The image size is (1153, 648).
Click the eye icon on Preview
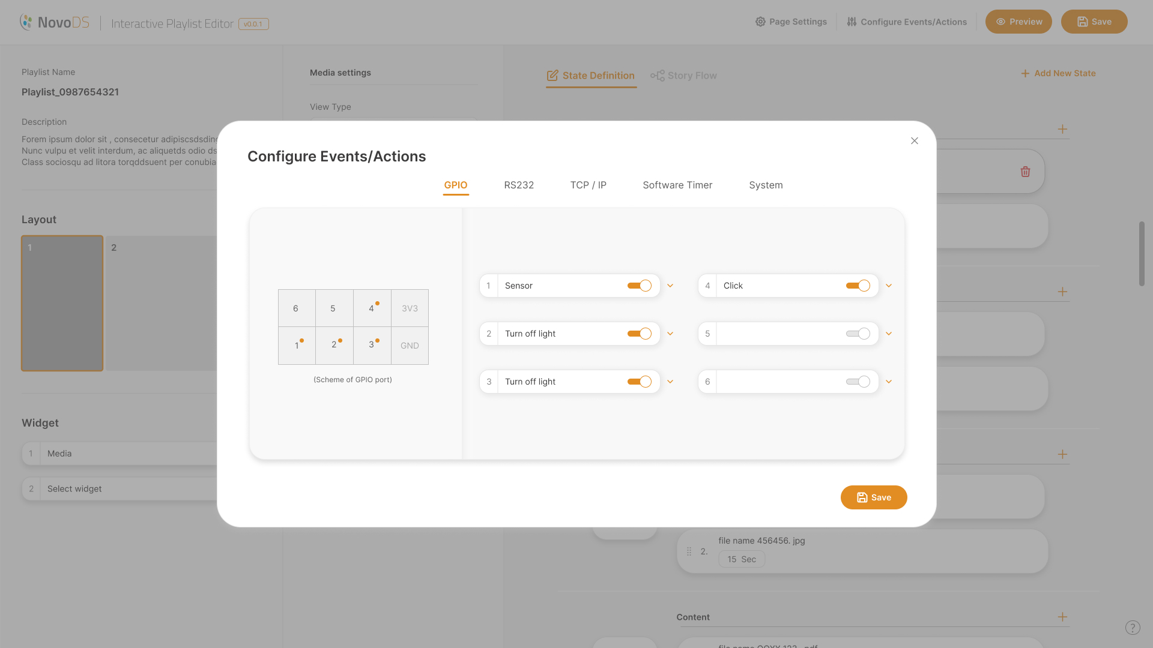pos(1000,22)
